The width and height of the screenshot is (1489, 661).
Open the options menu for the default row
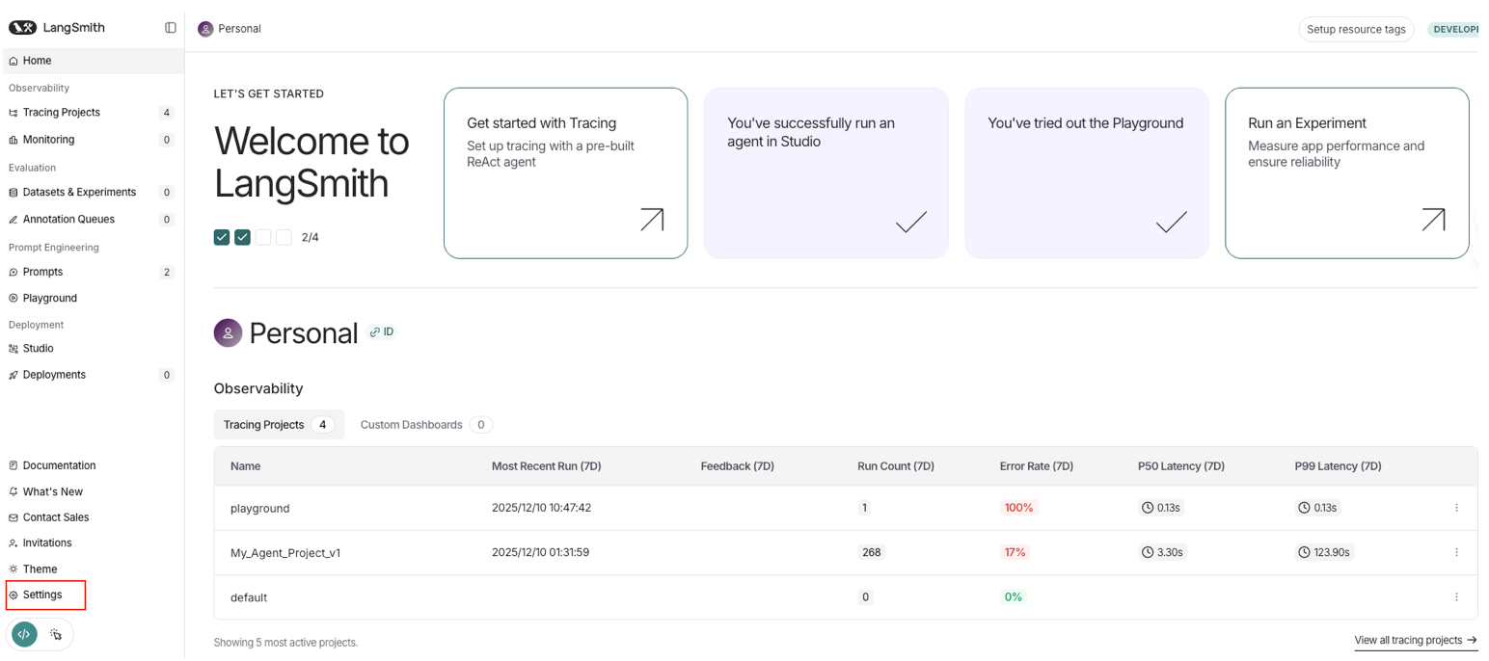[1456, 597]
